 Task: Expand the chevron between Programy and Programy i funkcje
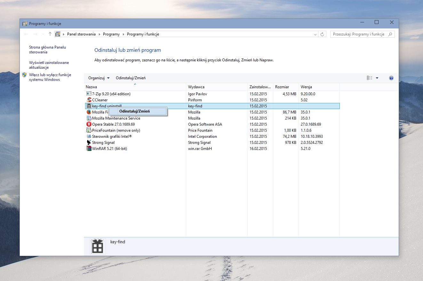click(123, 34)
